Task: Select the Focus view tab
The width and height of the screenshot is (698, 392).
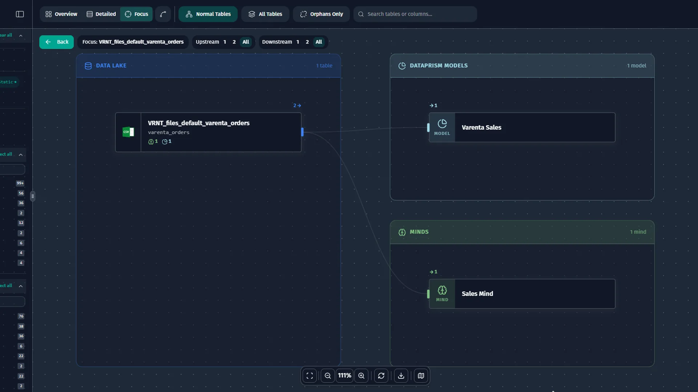Action: [136, 14]
